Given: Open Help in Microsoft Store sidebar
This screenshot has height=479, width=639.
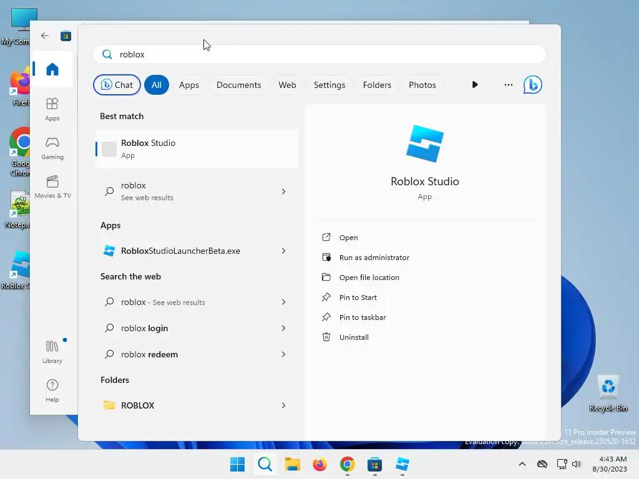Looking at the screenshot, I should (x=52, y=390).
